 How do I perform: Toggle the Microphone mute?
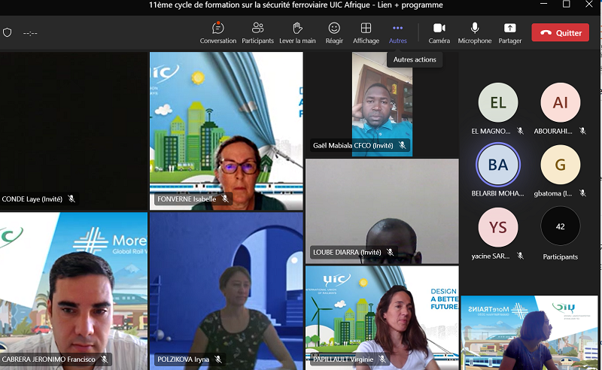tap(475, 33)
